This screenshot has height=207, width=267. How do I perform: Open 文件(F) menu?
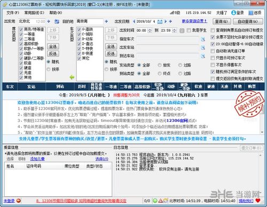[x=13, y=13]
